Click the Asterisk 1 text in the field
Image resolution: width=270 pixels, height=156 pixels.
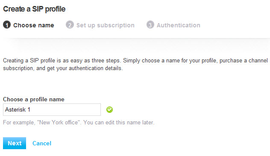[18, 109]
